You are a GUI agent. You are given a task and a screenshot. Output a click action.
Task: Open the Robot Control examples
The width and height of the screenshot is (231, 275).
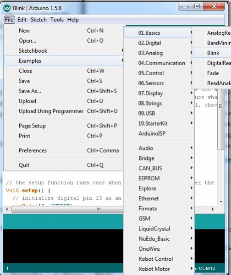coord(159,259)
